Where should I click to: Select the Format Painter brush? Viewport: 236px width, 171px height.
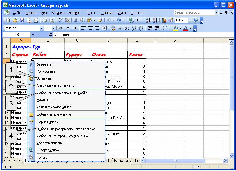tap(100, 20)
